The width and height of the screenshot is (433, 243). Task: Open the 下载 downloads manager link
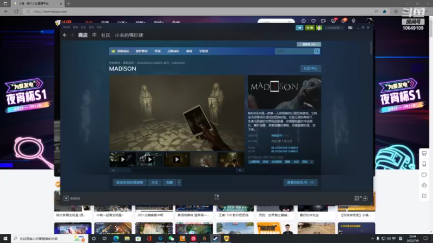tap(217, 197)
